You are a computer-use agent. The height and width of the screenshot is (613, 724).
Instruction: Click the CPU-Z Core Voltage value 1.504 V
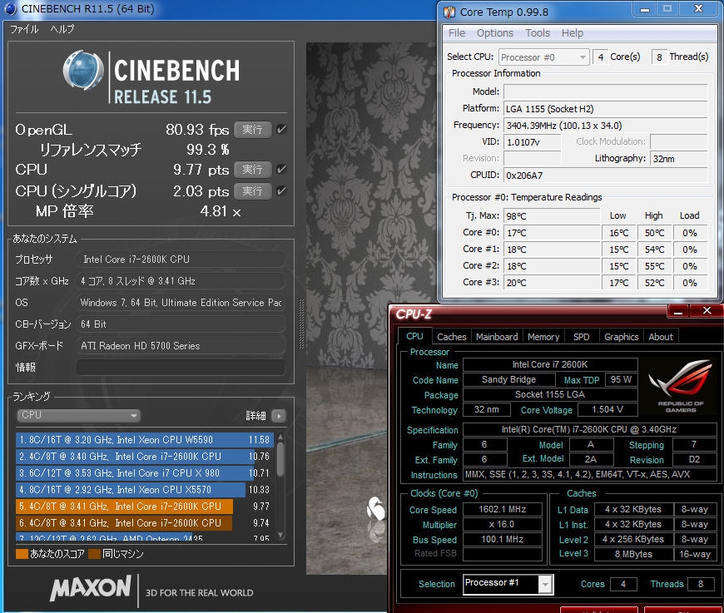[607, 409]
